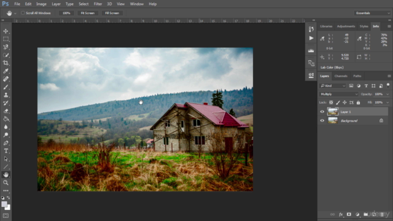393x221 pixels.
Task: Switch to the Adjustments tab
Action: pos(346,26)
